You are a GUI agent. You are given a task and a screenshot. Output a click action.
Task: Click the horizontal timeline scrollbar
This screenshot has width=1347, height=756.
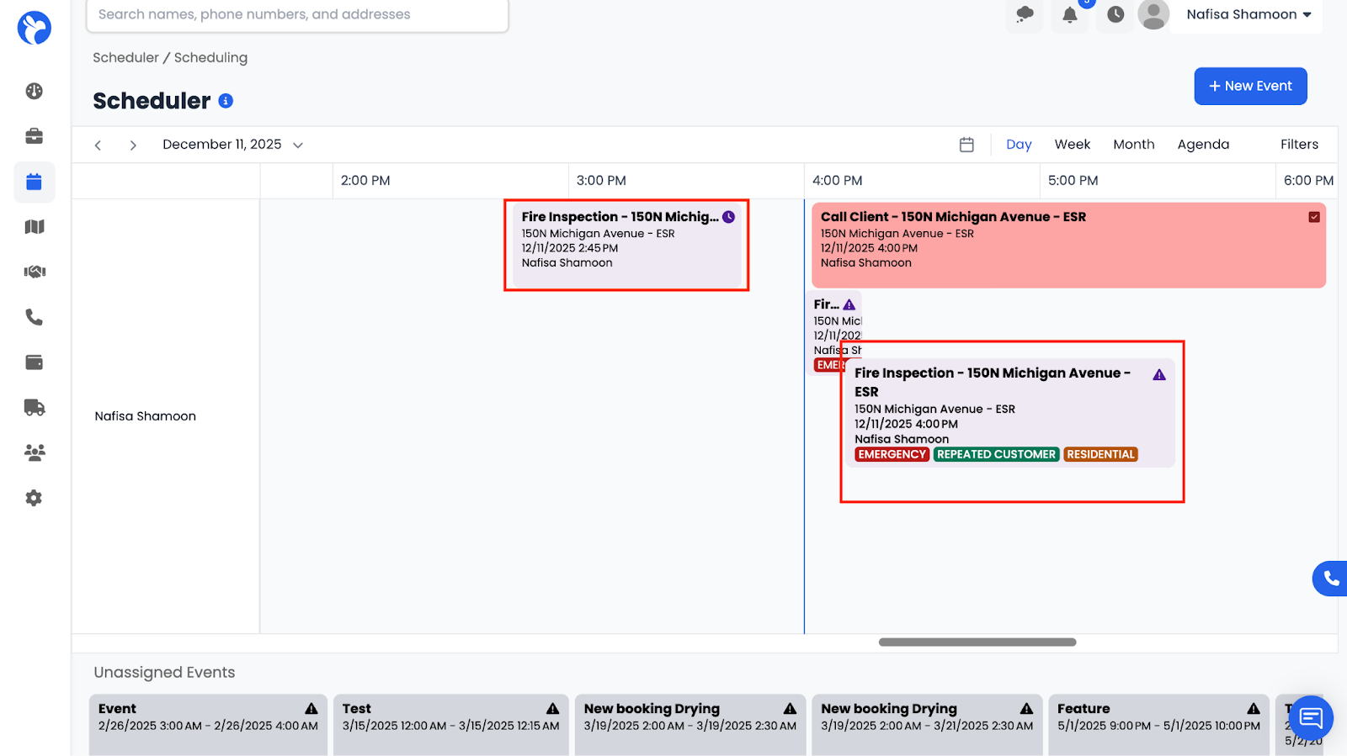977,642
